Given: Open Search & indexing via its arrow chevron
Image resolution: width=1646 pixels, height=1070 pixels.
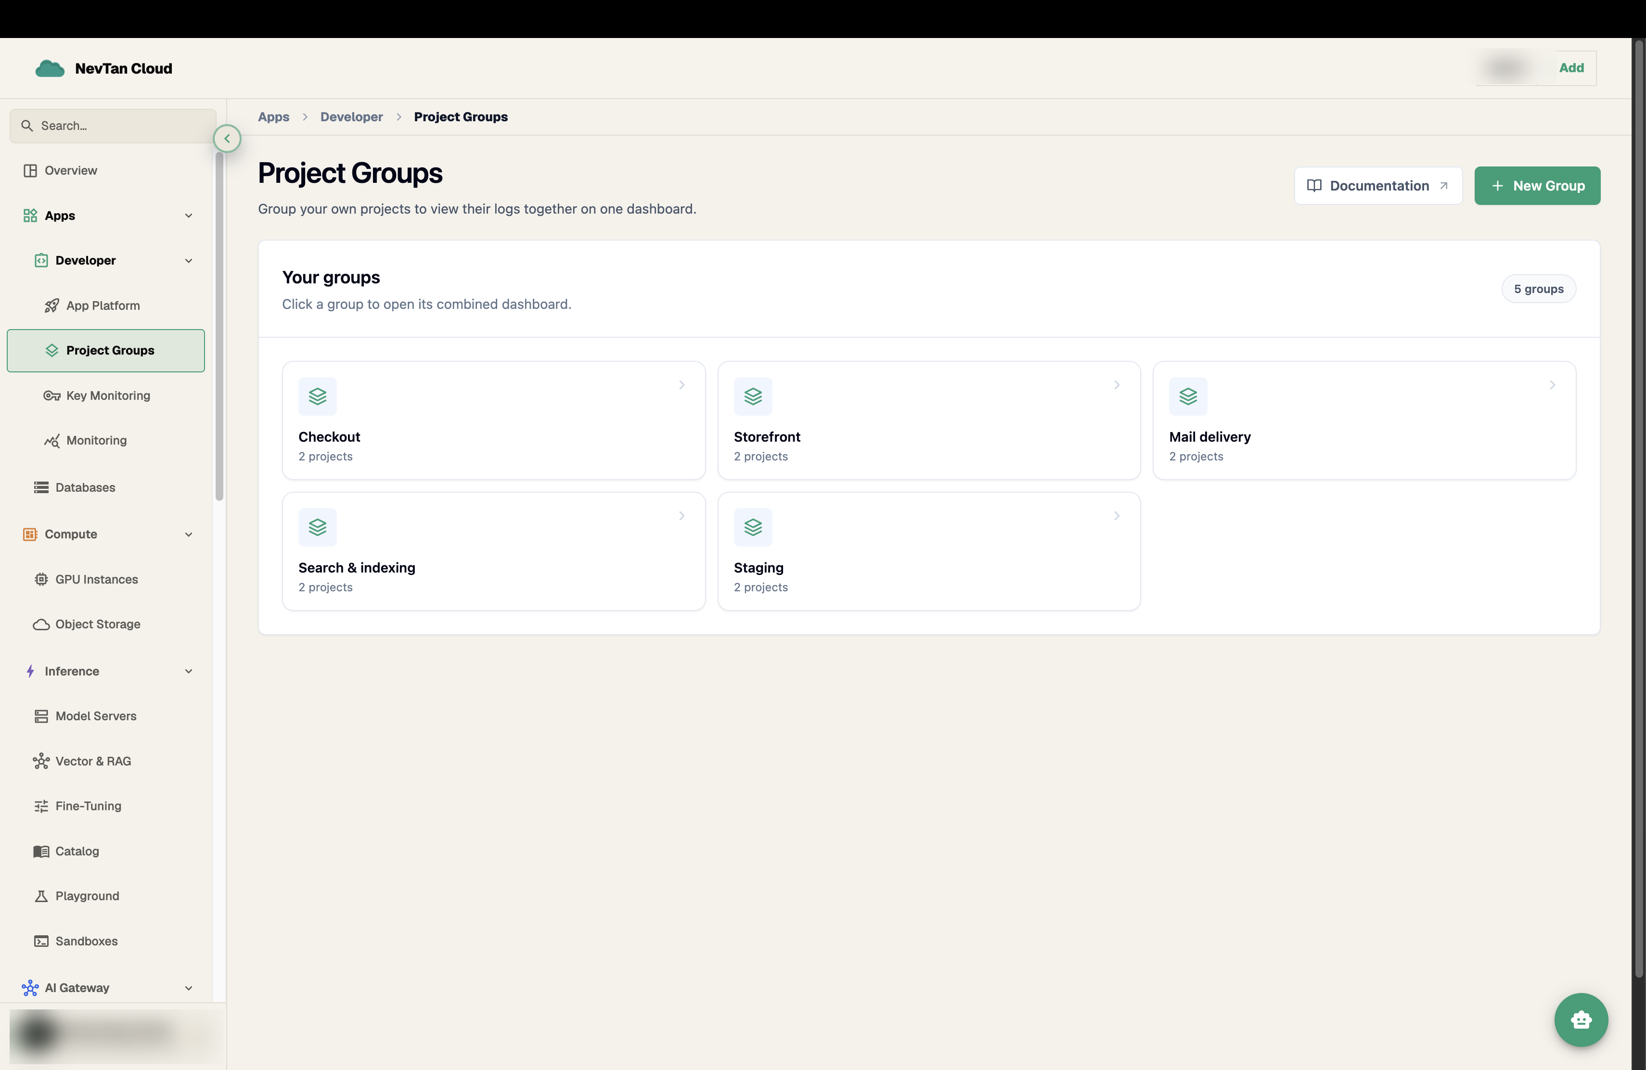Looking at the screenshot, I should [x=681, y=516].
